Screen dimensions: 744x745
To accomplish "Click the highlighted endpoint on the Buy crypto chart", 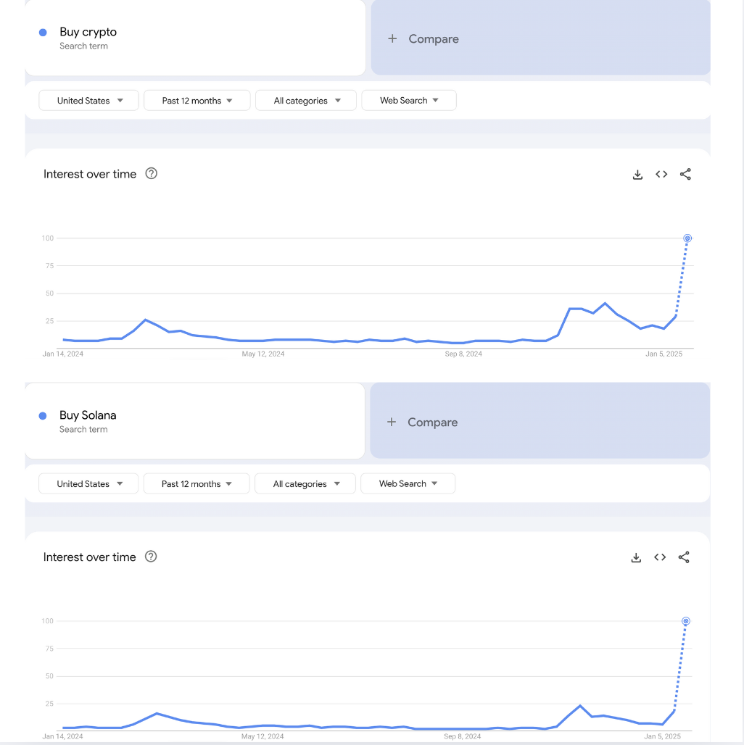I will pyautogui.click(x=687, y=238).
